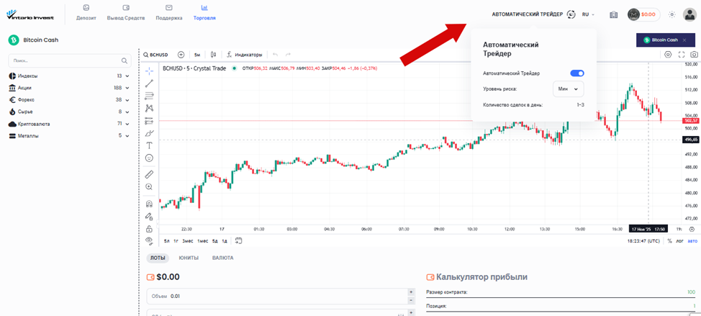Screen dimensions: 701x316
Task: Select the ВАЛЮТА tab
Action: click(222, 258)
